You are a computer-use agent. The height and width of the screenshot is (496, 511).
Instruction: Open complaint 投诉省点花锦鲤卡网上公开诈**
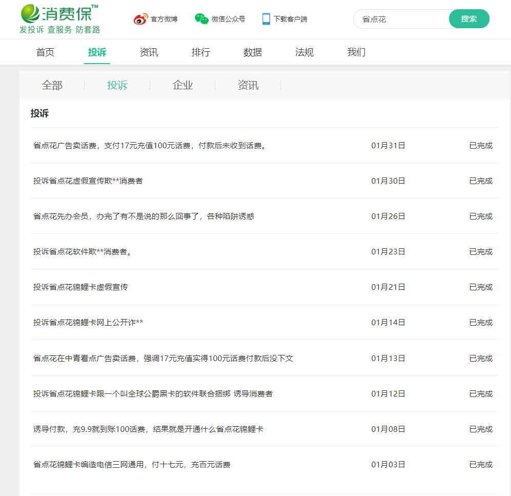pos(88,323)
